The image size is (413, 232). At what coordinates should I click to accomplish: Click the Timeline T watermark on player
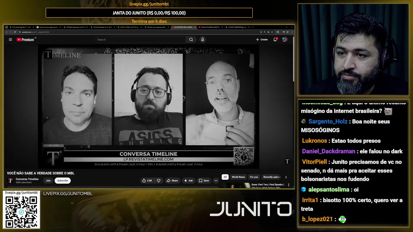coord(287,161)
